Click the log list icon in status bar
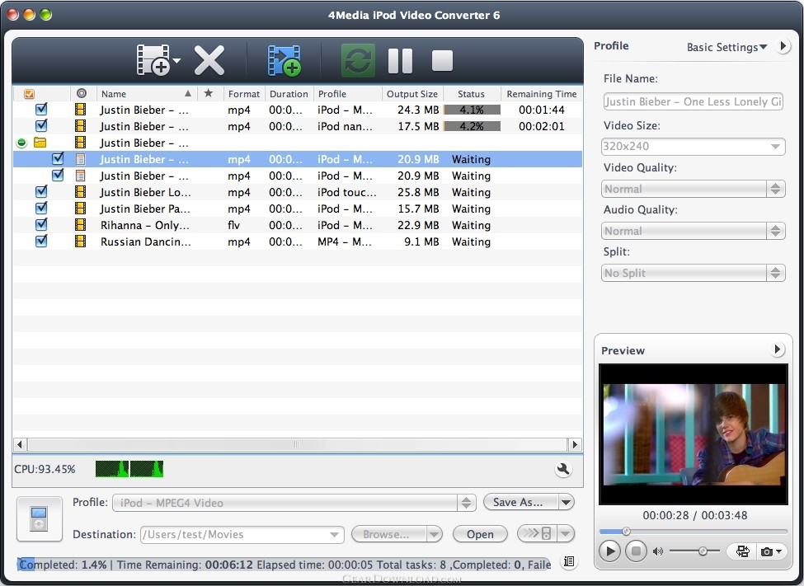804x586 pixels. click(x=569, y=561)
